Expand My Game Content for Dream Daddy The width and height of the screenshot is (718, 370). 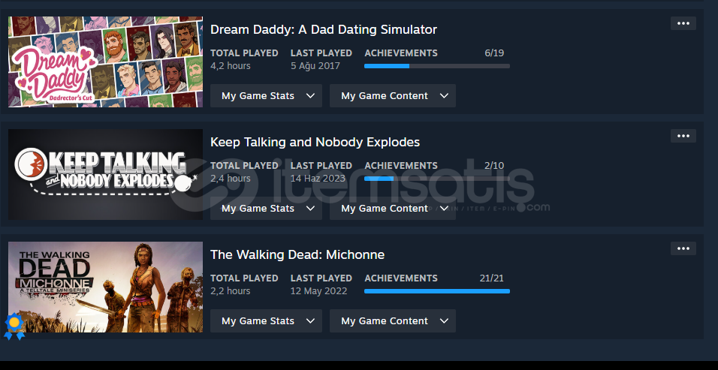coord(393,95)
